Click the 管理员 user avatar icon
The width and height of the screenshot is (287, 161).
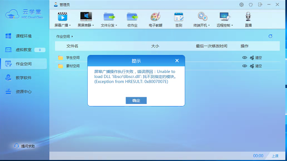coord(56,5)
